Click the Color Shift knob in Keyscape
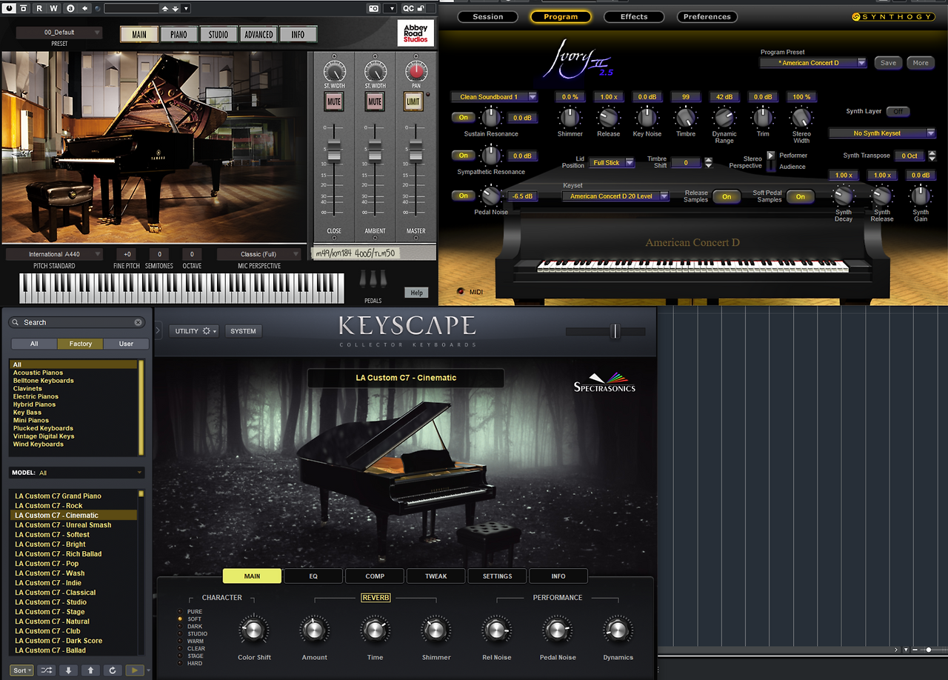Viewport: 948px width, 680px height. [x=253, y=630]
